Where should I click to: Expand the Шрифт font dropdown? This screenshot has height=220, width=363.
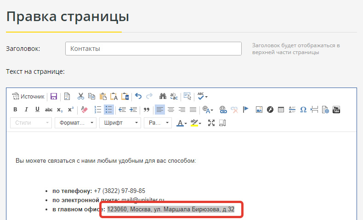[x=120, y=123]
